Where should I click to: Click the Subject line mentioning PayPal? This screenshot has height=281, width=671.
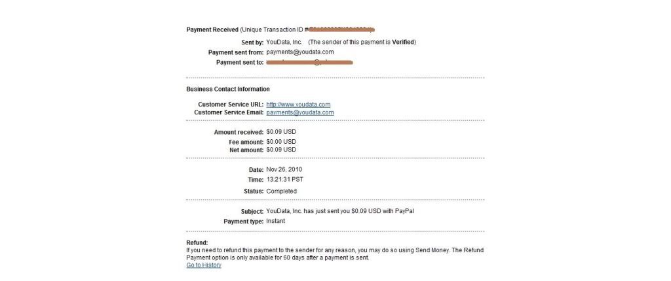point(340,211)
